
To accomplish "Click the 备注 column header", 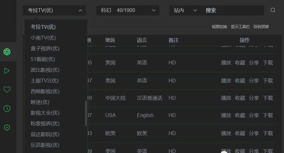I will [x=173, y=40].
